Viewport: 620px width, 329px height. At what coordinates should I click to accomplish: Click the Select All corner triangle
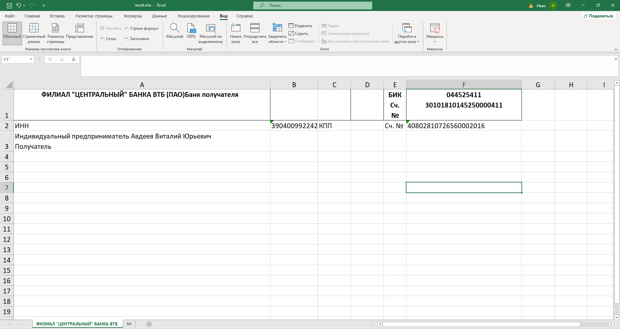tap(9, 85)
